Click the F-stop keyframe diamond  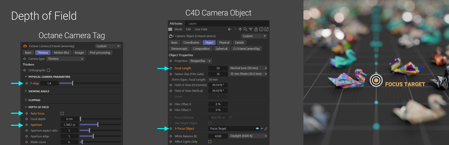coord(27,84)
